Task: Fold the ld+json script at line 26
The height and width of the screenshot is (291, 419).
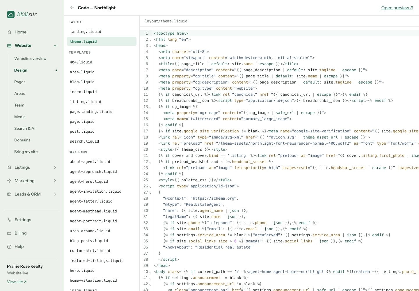Action: [150, 187]
